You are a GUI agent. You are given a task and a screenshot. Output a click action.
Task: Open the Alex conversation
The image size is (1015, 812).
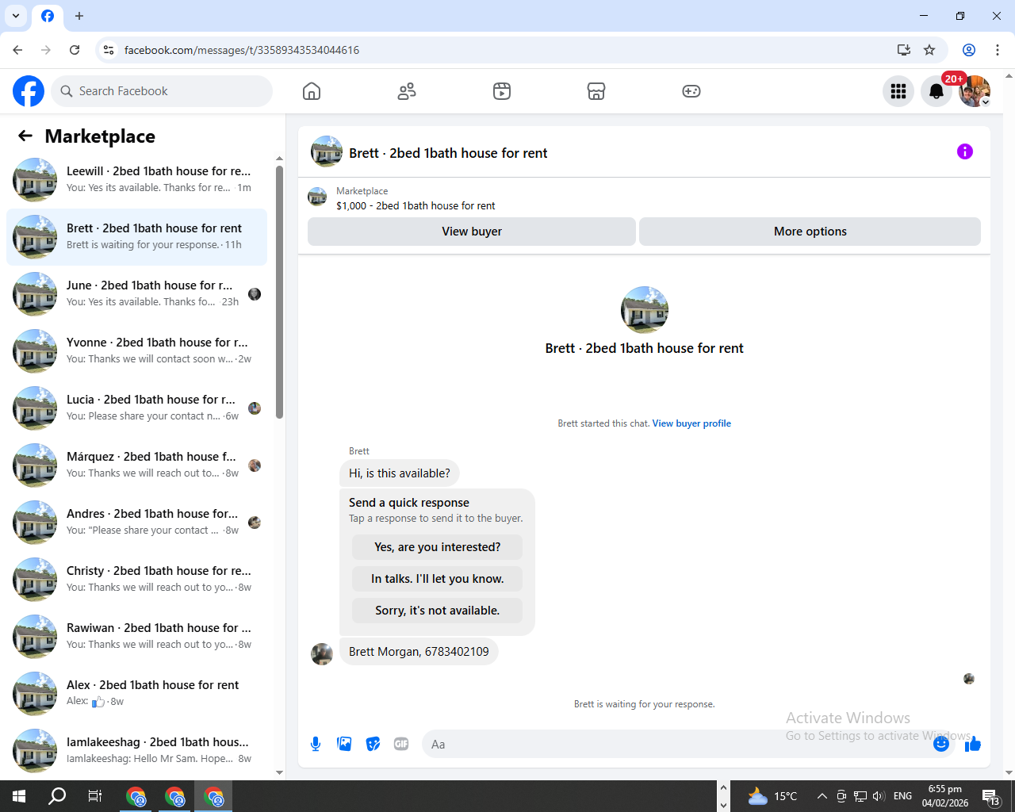[136, 693]
